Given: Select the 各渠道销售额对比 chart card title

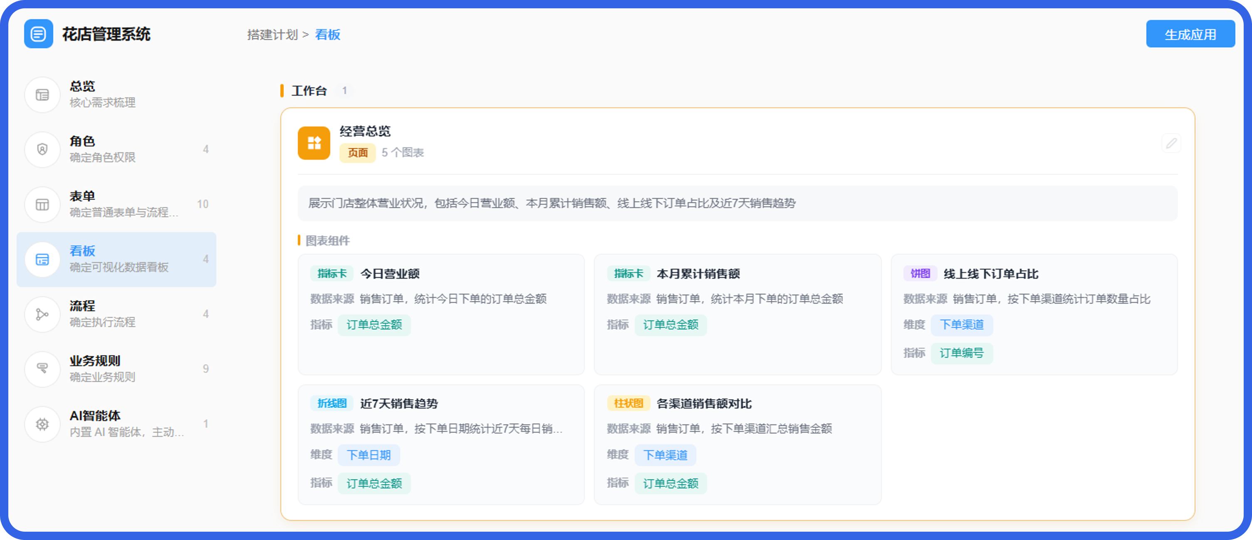Looking at the screenshot, I should click(704, 404).
